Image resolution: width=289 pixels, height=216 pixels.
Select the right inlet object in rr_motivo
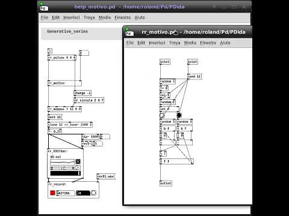pyautogui.click(x=193, y=62)
